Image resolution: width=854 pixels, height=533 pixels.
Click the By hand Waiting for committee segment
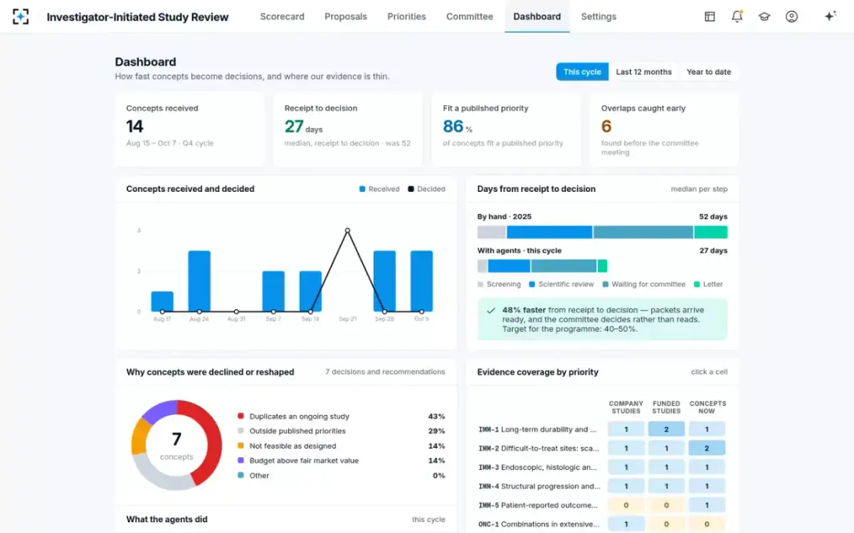pos(643,232)
